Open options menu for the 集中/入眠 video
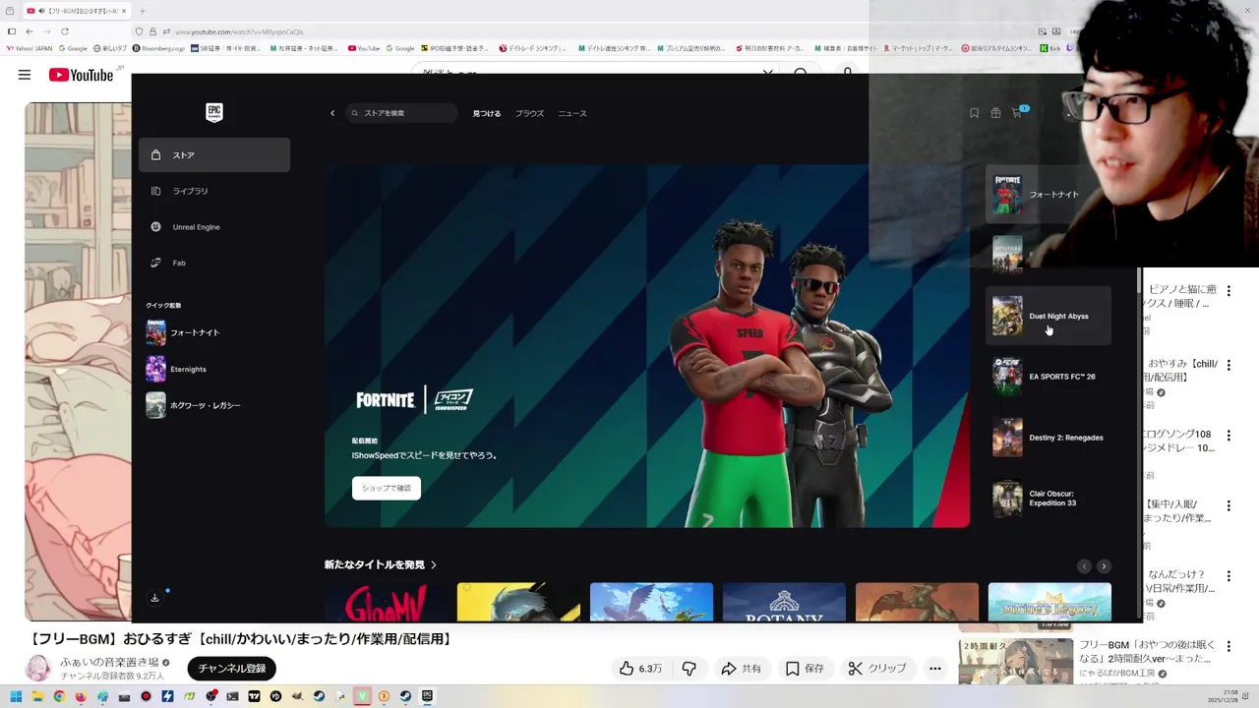This screenshot has width=1259, height=708. [1229, 506]
